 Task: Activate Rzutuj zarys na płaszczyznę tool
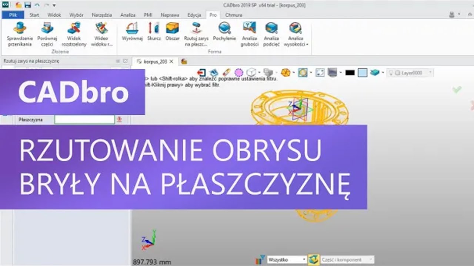[196, 34]
